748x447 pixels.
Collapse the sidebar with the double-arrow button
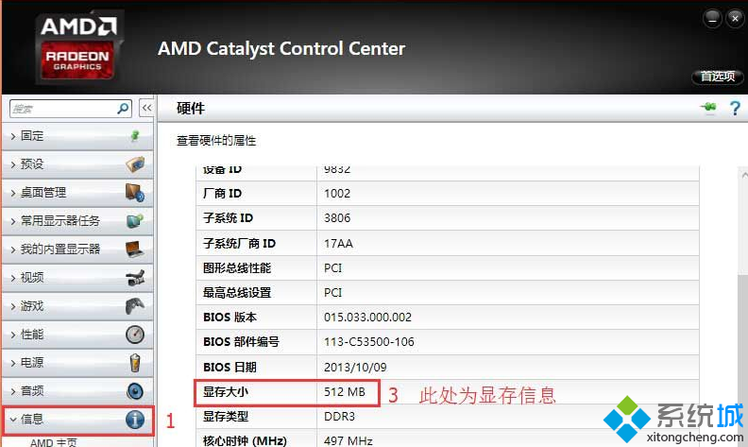[146, 109]
